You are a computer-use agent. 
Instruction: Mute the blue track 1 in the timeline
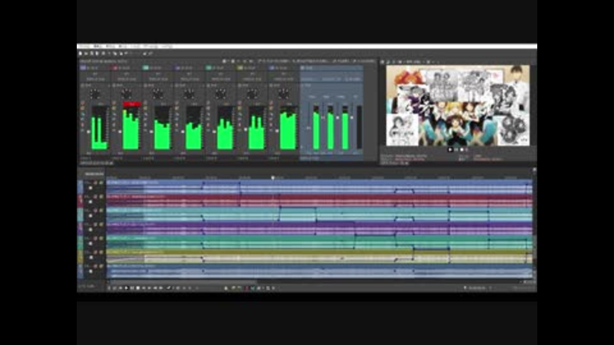coord(95,183)
